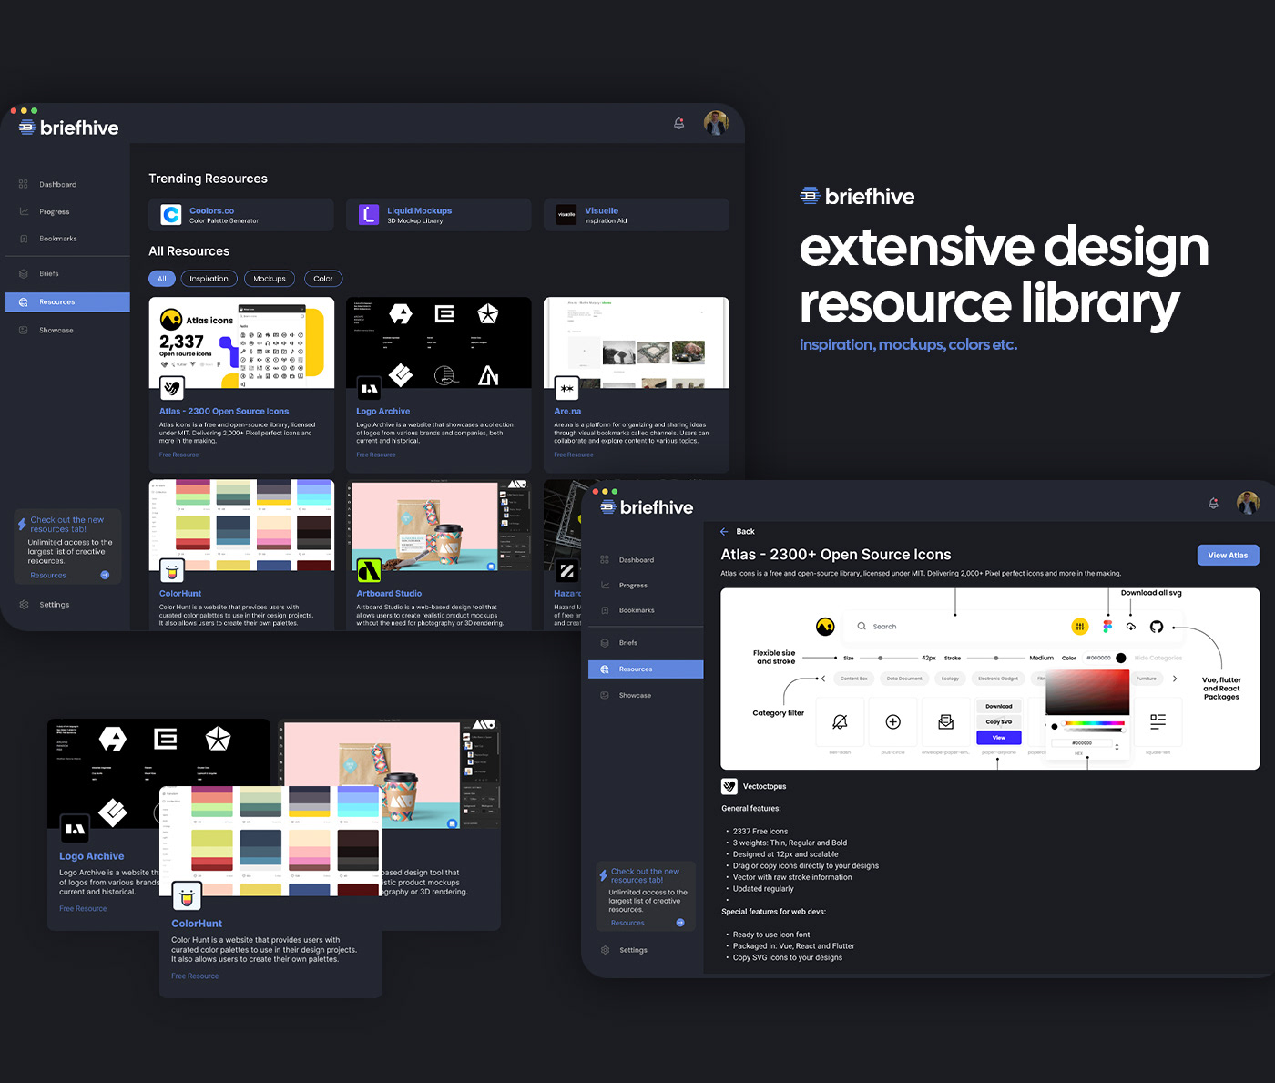Click the rainbow hue slider in Atlas preview

point(1096,723)
